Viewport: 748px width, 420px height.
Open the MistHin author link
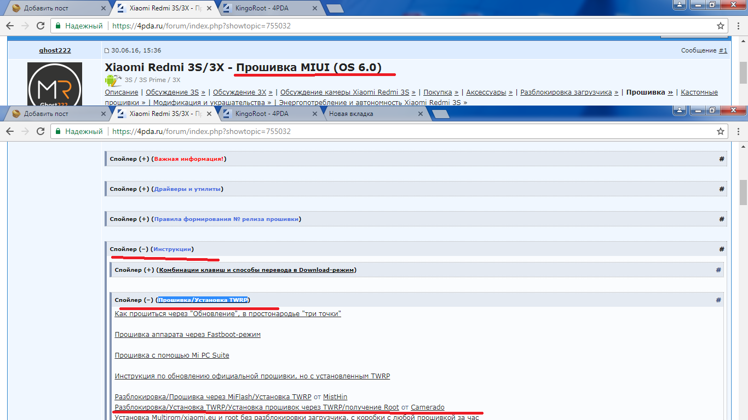(x=335, y=397)
